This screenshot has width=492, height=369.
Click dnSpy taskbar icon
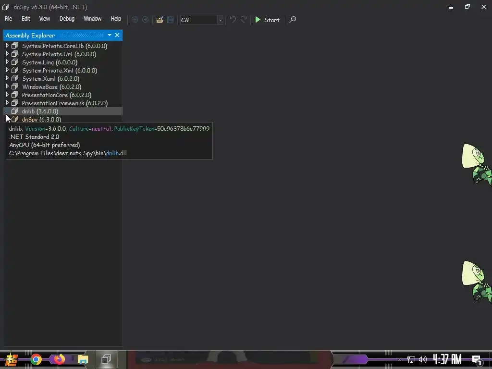106,359
